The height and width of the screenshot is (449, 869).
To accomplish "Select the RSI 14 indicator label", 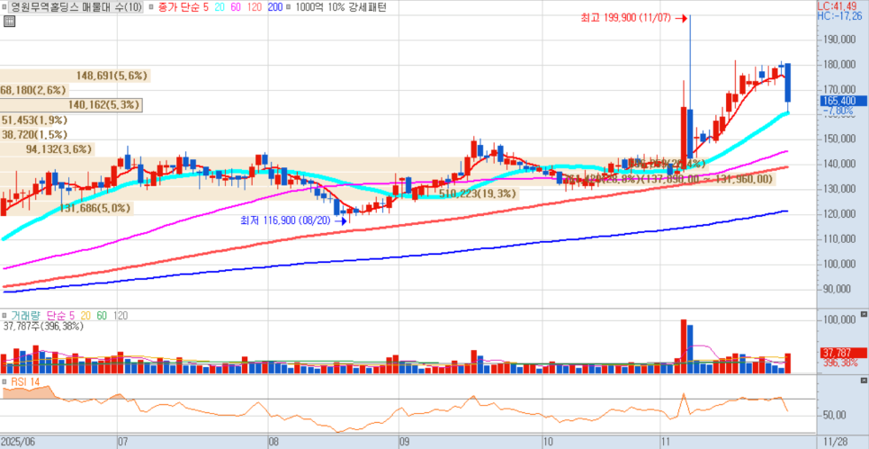I will pyautogui.click(x=25, y=382).
